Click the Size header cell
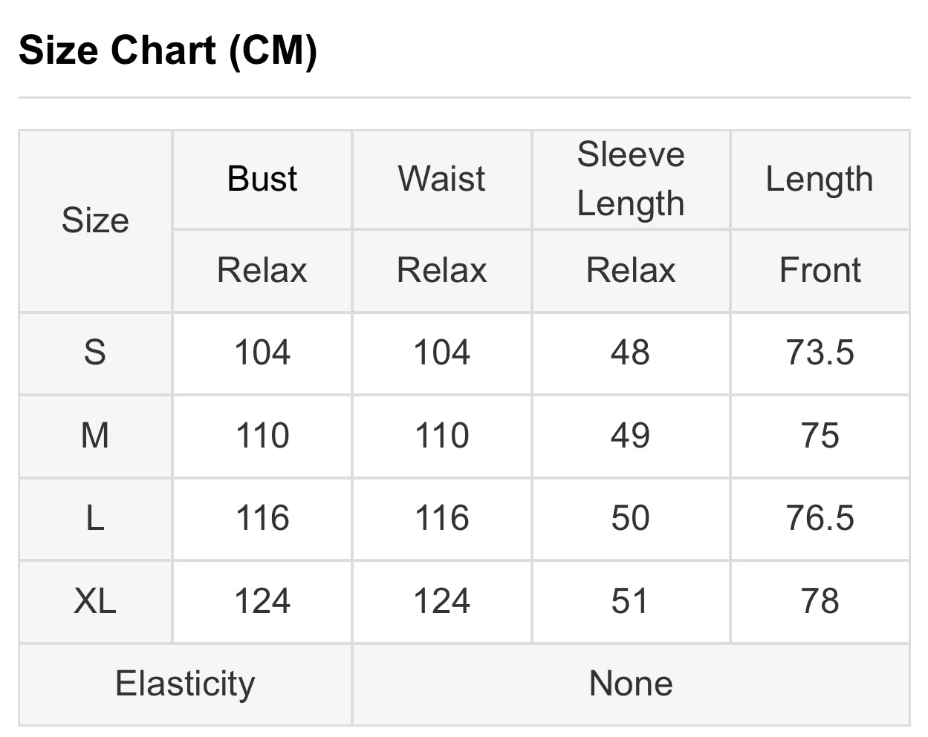 point(95,220)
